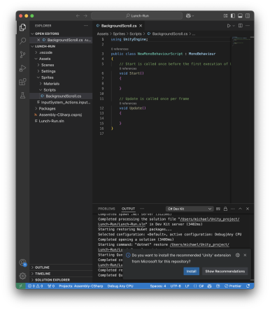This screenshot has width=270, height=310.
Task: Toggle the primary side bar
Action: pyautogui.click(x=233, y=16)
